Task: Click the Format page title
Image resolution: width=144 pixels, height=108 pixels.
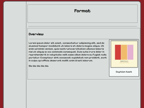Action: (82, 11)
